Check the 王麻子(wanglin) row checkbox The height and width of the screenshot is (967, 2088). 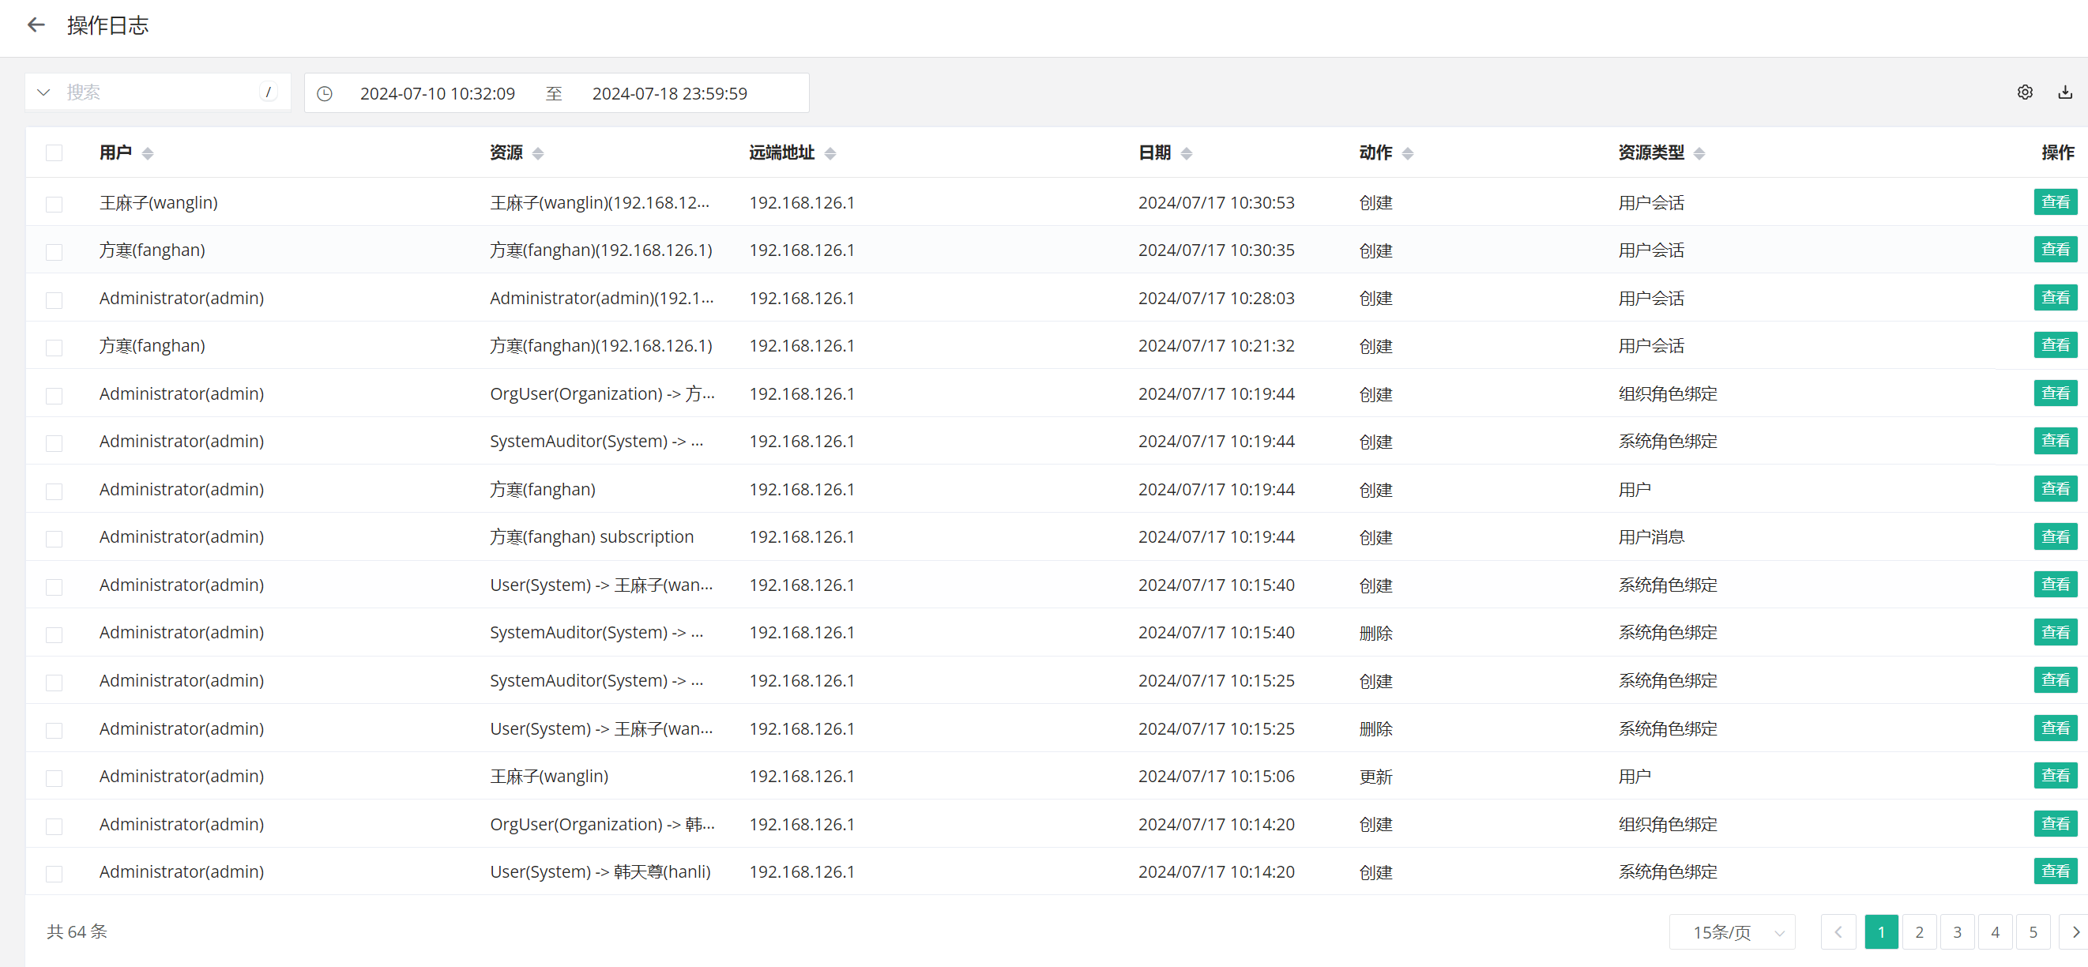[55, 205]
